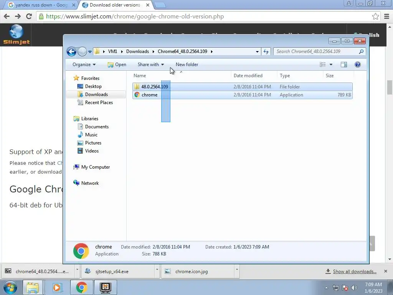This screenshot has width=393, height=295.
Task: Open the Organize menu
Action: coord(84,65)
